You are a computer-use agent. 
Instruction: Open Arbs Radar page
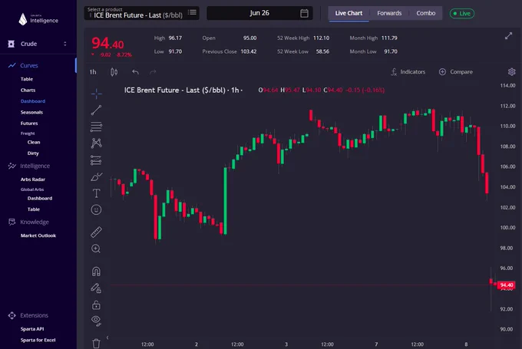click(x=32, y=179)
